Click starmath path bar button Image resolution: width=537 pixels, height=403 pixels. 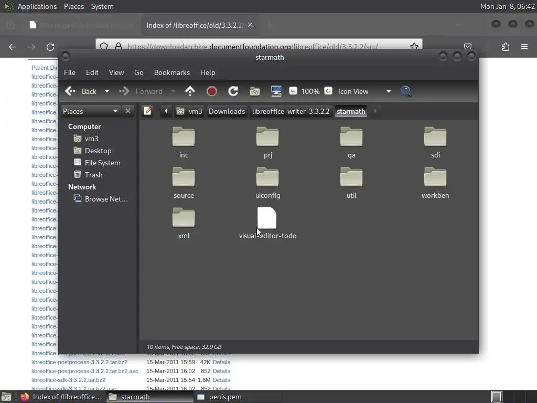click(351, 111)
